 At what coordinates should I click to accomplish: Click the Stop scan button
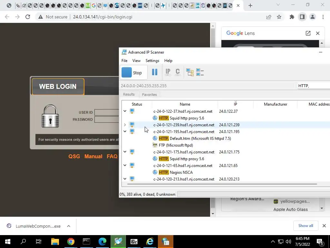pos(133,73)
